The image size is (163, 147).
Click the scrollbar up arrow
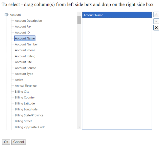click(x=79, y=14)
